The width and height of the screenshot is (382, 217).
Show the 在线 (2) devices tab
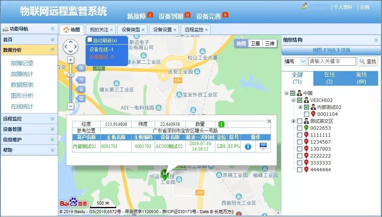point(330,78)
